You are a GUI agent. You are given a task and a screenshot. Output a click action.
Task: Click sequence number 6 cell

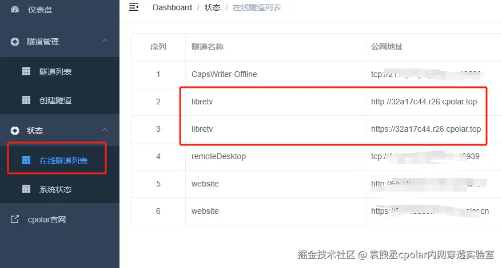158,211
